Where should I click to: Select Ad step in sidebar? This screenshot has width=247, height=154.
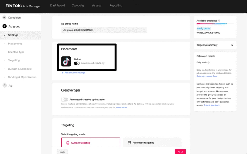(10, 86)
